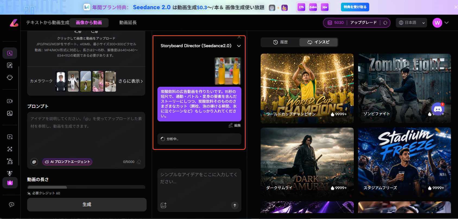Screen dimensions: 458x219
Task: Expand camera work with さらに表示
Action: (131, 81)
